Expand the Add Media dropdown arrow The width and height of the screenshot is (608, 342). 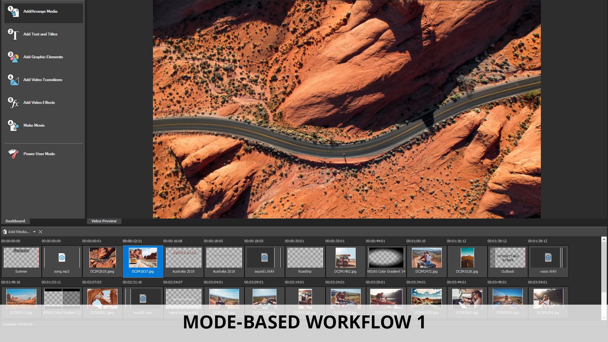click(x=34, y=232)
